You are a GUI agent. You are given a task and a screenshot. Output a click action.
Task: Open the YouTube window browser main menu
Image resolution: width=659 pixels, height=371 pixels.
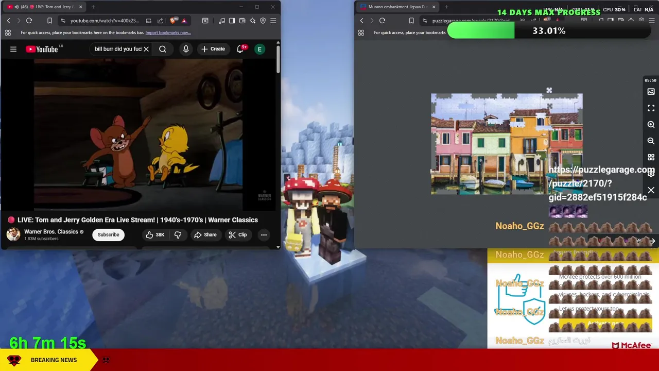[x=273, y=21]
